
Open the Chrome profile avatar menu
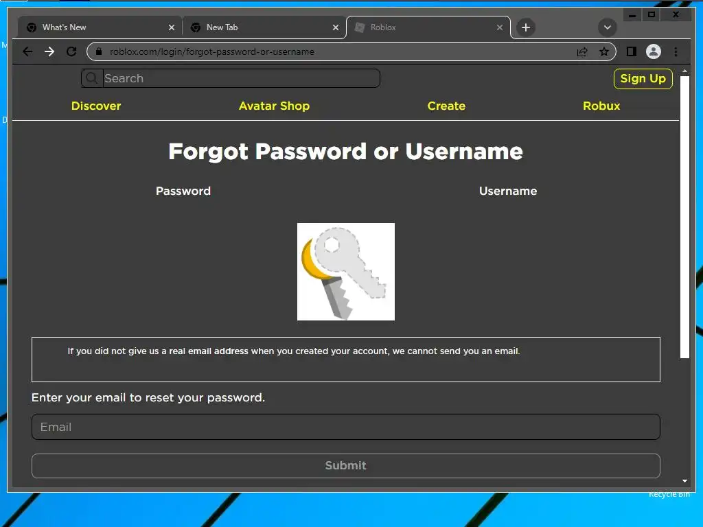coord(654,51)
